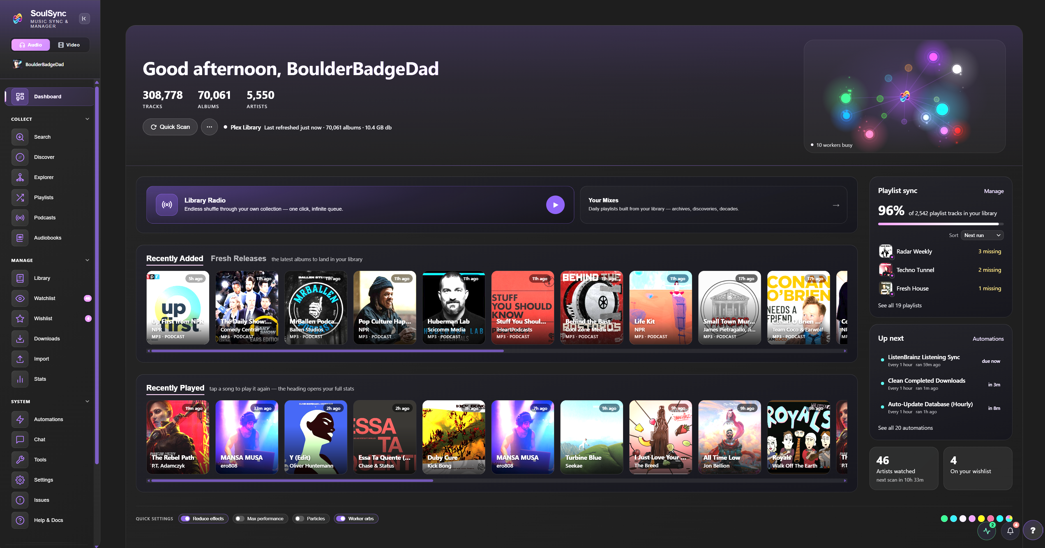
Task: Open the Downloads icon in sidebar
Action: coord(20,339)
